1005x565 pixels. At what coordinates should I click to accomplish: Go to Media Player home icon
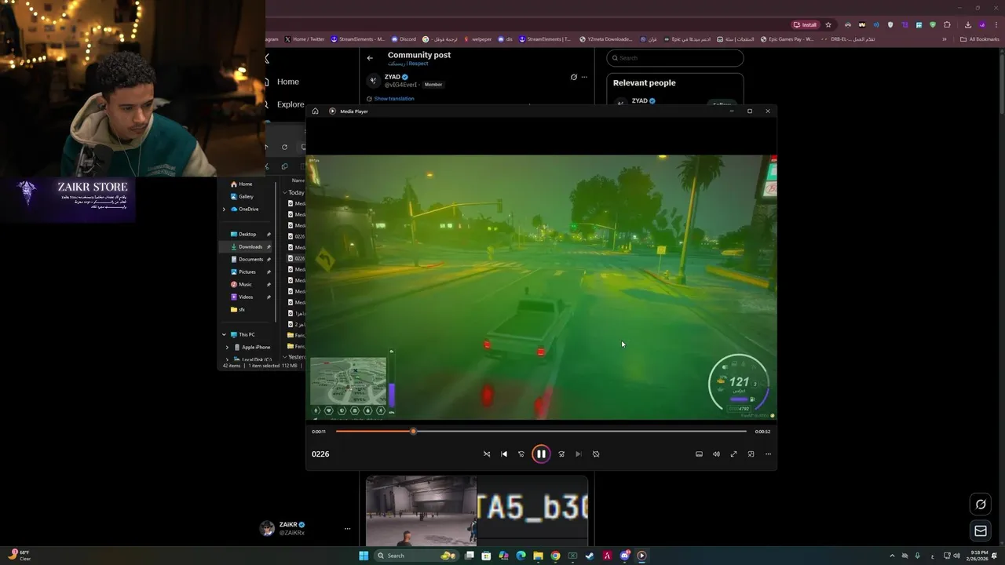click(315, 111)
